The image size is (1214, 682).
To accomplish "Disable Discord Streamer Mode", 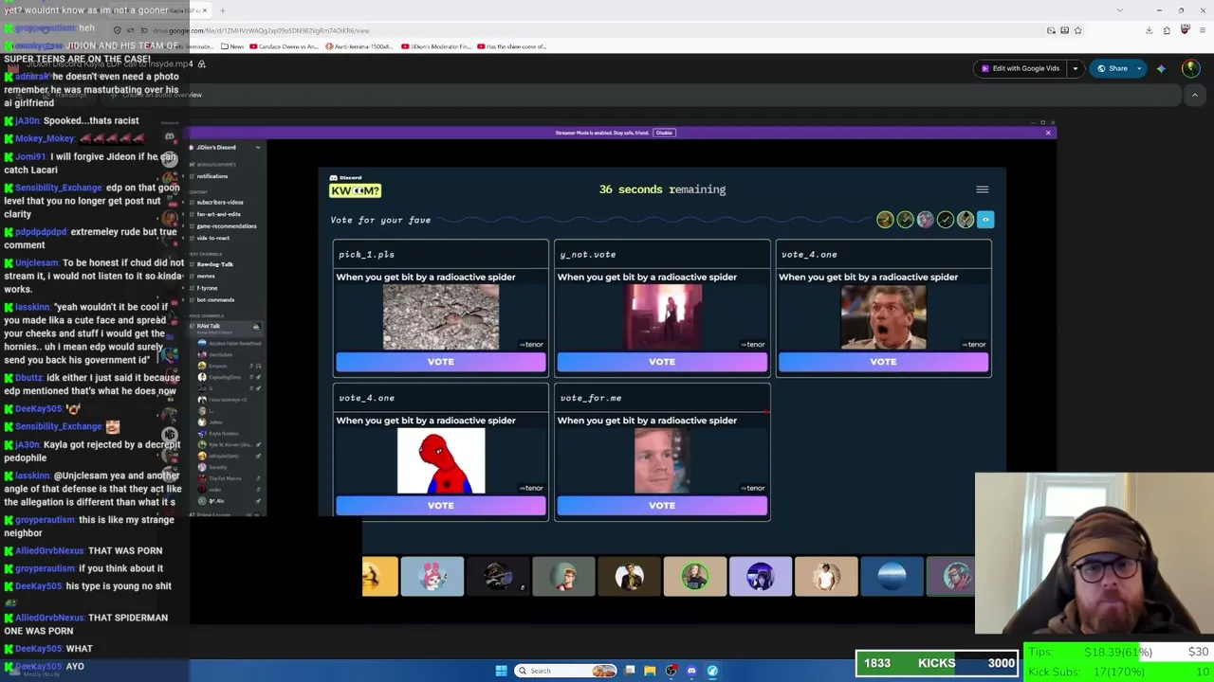I will (x=664, y=133).
